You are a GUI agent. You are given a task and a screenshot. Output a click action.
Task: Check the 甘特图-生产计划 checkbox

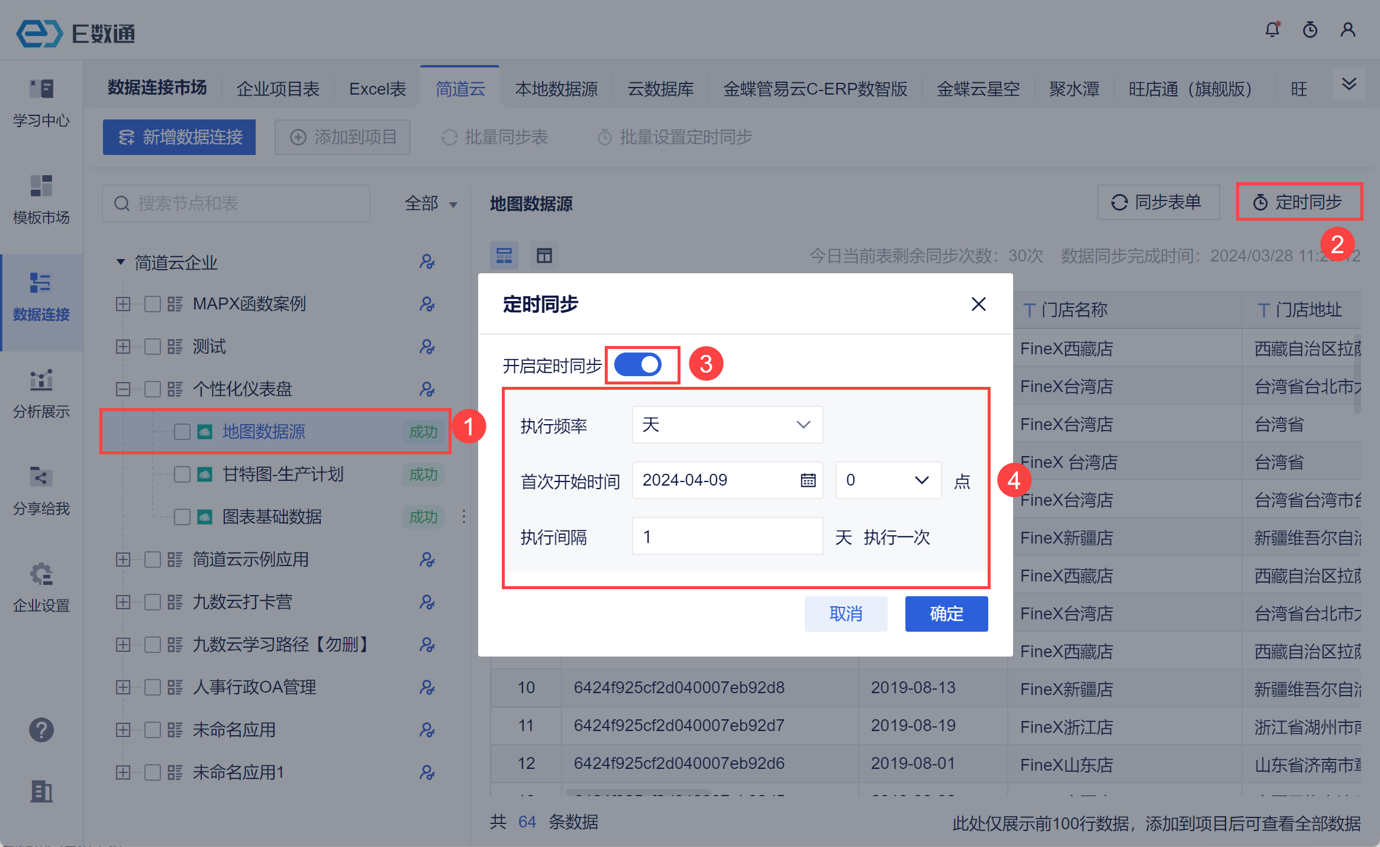(182, 474)
